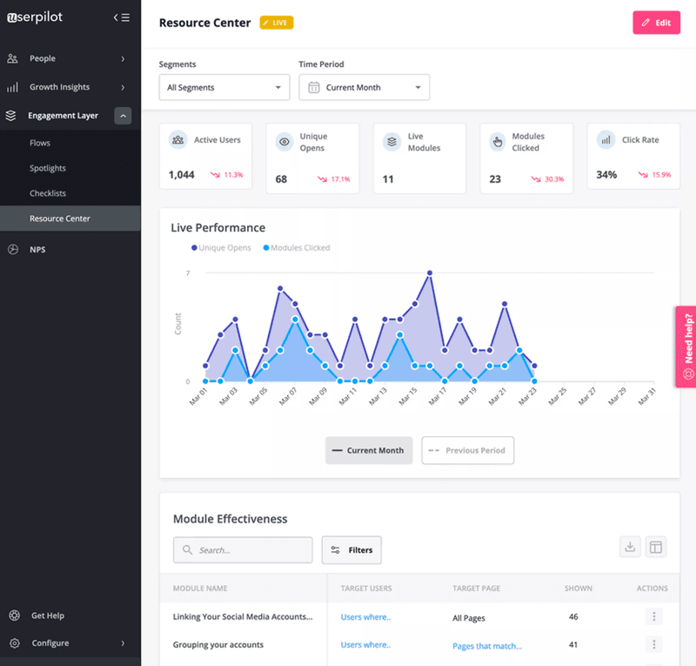696x666 pixels.
Task: Select Checklists in the sidebar
Action: click(47, 192)
